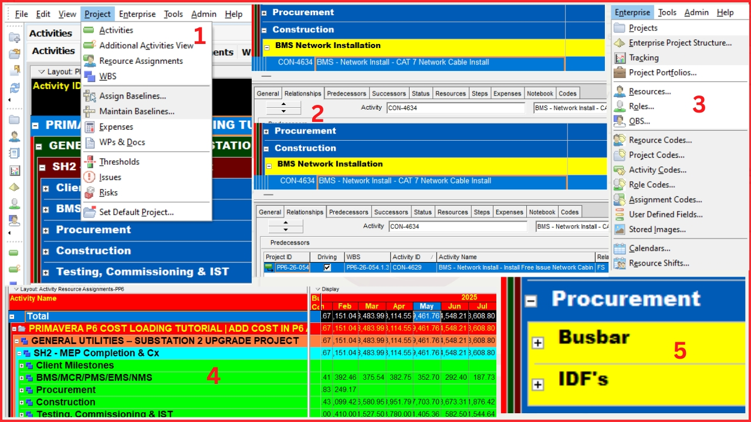Click Enterprise Project Structure entry

(679, 43)
